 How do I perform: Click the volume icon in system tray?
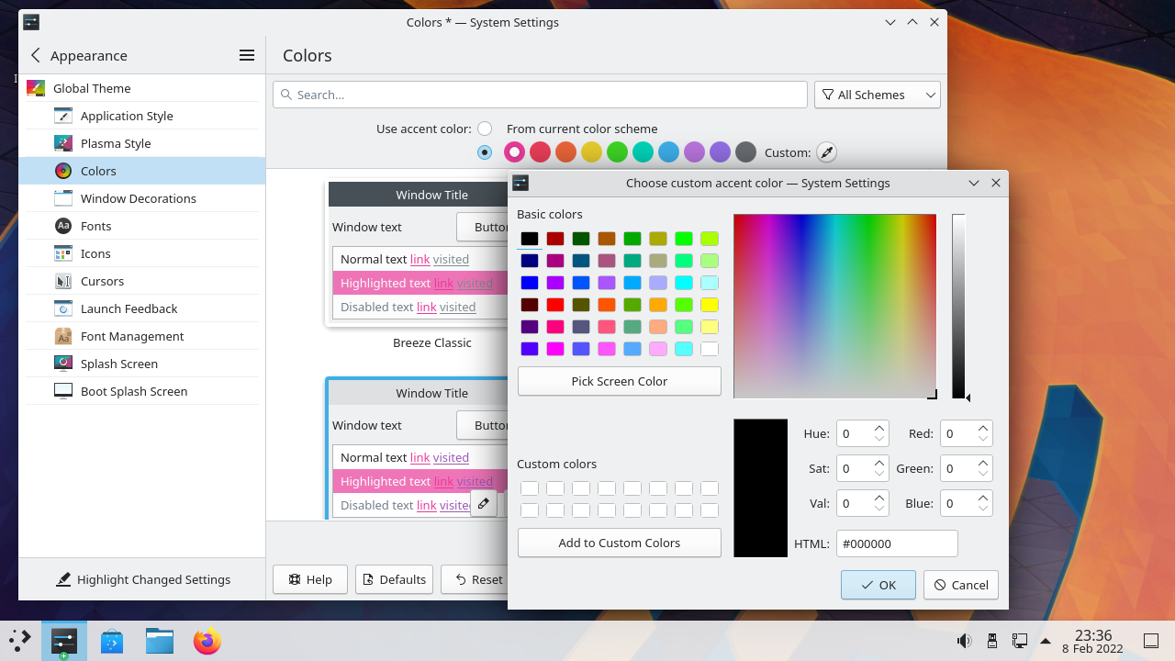pyautogui.click(x=964, y=641)
